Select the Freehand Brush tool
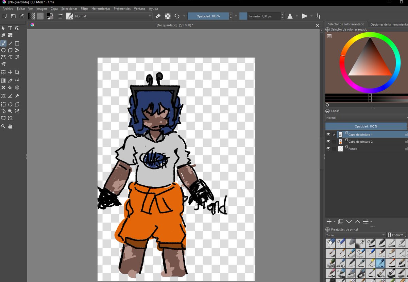The image size is (408, 282). [x=3, y=43]
